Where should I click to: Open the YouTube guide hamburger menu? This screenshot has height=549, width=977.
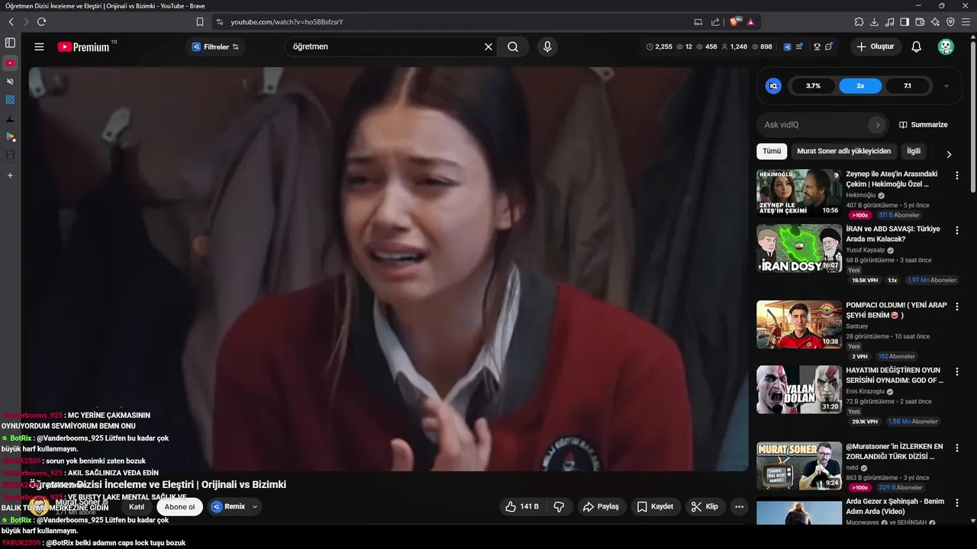click(39, 47)
